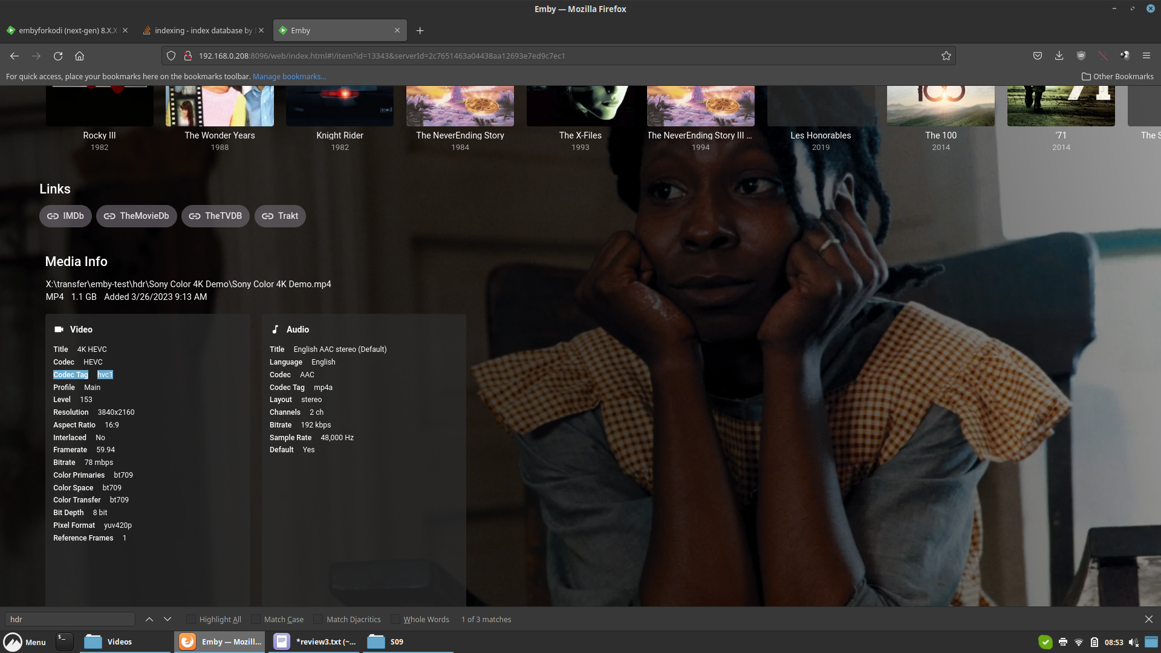Click the Audio section music note icon
Viewport: 1161px width, 653px height.
(x=275, y=330)
